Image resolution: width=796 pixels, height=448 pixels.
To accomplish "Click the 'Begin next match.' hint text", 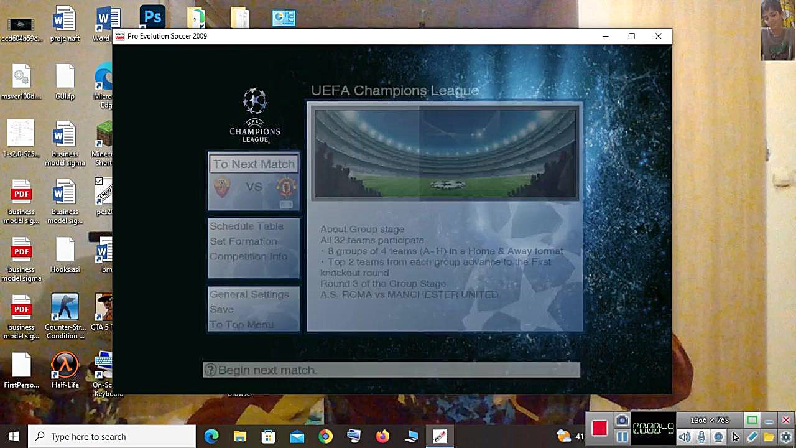I will pyautogui.click(x=267, y=370).
